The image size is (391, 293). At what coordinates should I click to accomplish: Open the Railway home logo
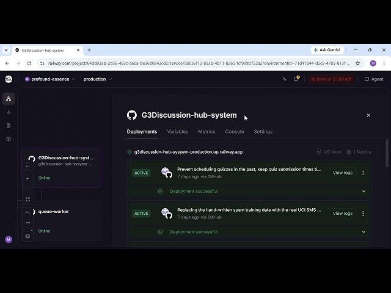tap(9, 79)
